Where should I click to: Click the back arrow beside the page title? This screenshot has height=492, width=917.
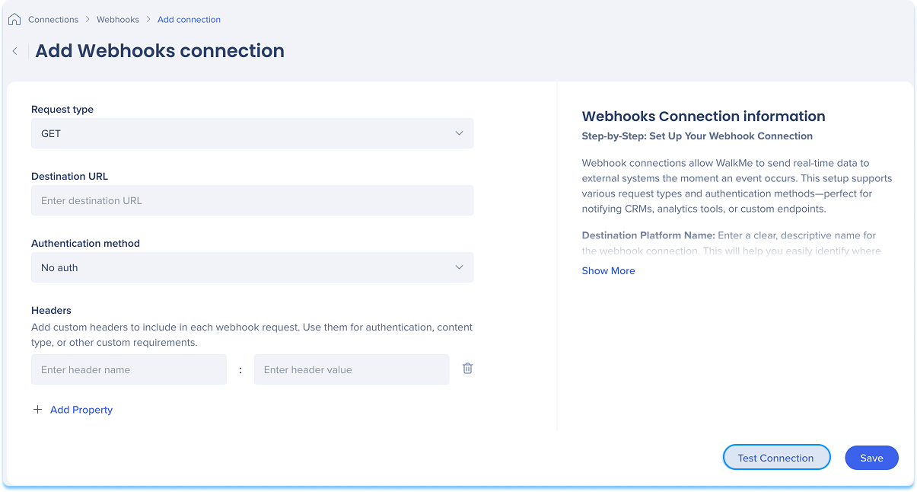(14, 51)
